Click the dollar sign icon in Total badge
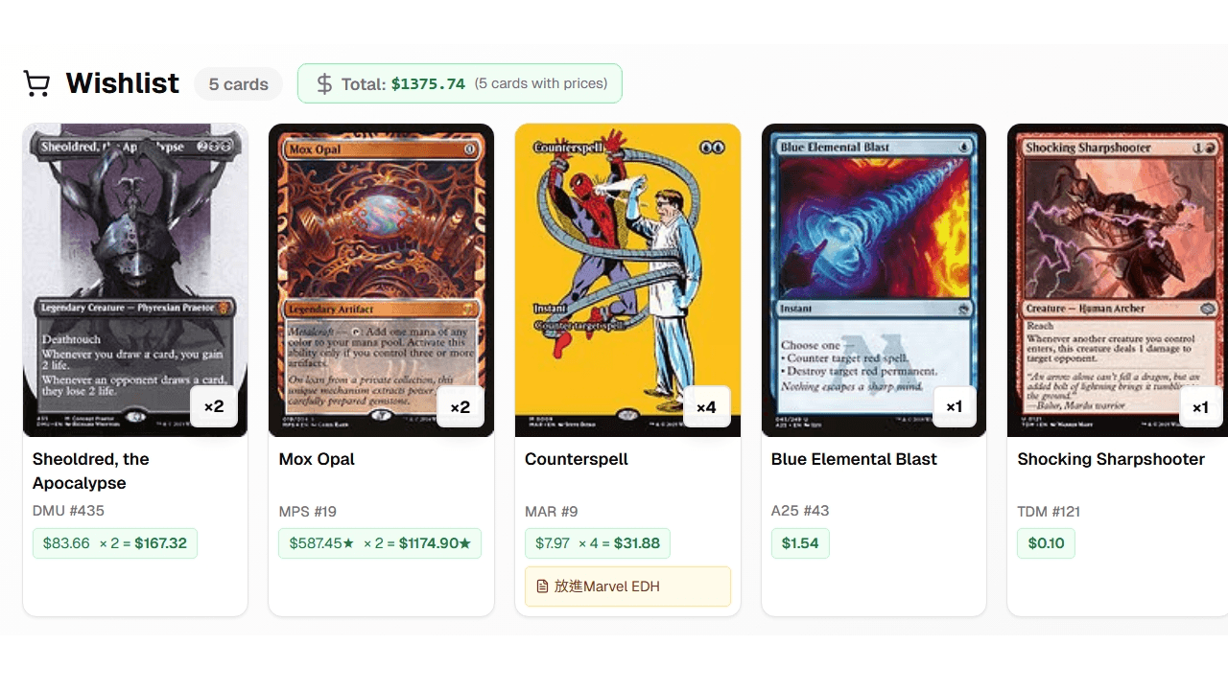Viewport: 1228px width, 690px height. (324, 83)
